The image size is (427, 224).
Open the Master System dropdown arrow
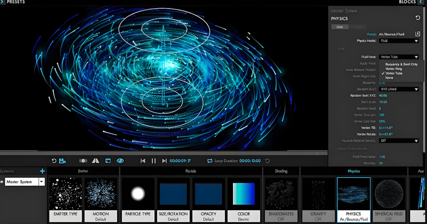coord(42,182)
